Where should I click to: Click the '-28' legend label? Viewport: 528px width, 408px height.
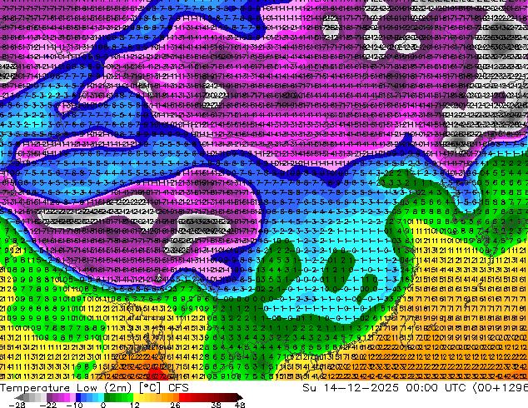17,405
